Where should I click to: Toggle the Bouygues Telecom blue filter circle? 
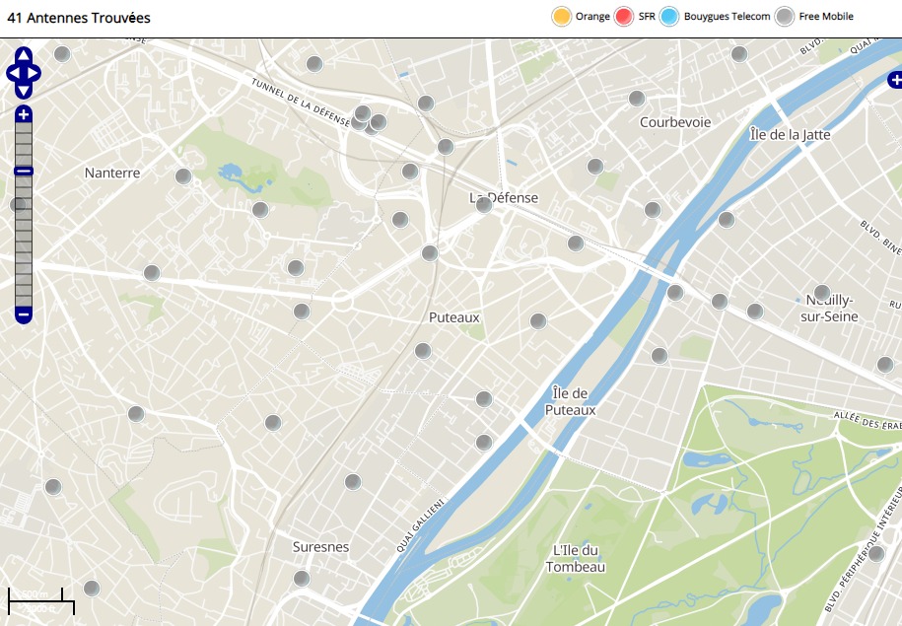[x=670, y=17]
